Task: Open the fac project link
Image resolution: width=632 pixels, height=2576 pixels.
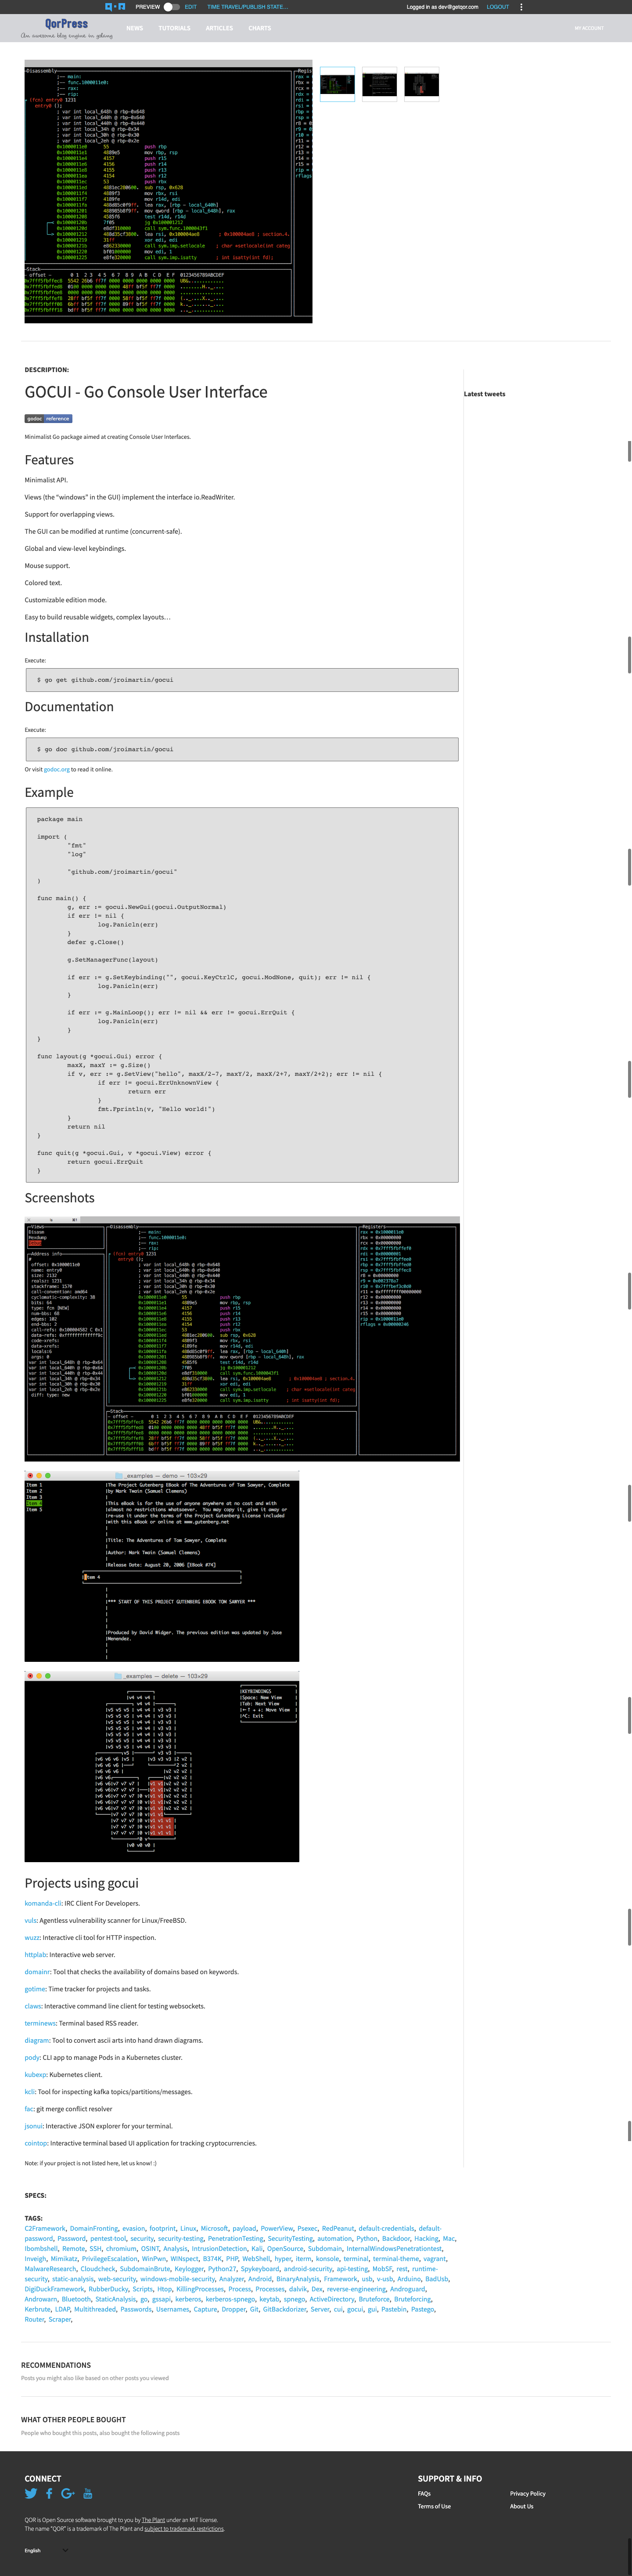Action: click(29, 2109)
